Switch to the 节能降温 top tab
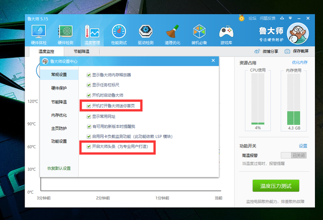The image size is (323, 220). tap(82, 52)
